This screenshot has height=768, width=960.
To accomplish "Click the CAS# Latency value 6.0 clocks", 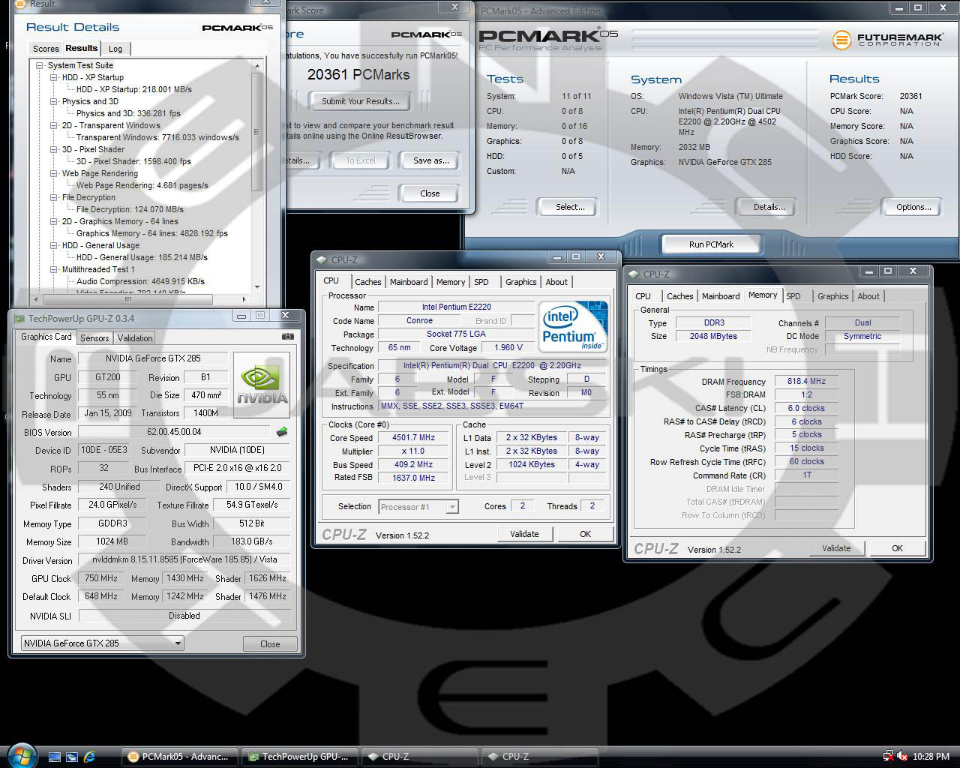I will click(805, 408).
